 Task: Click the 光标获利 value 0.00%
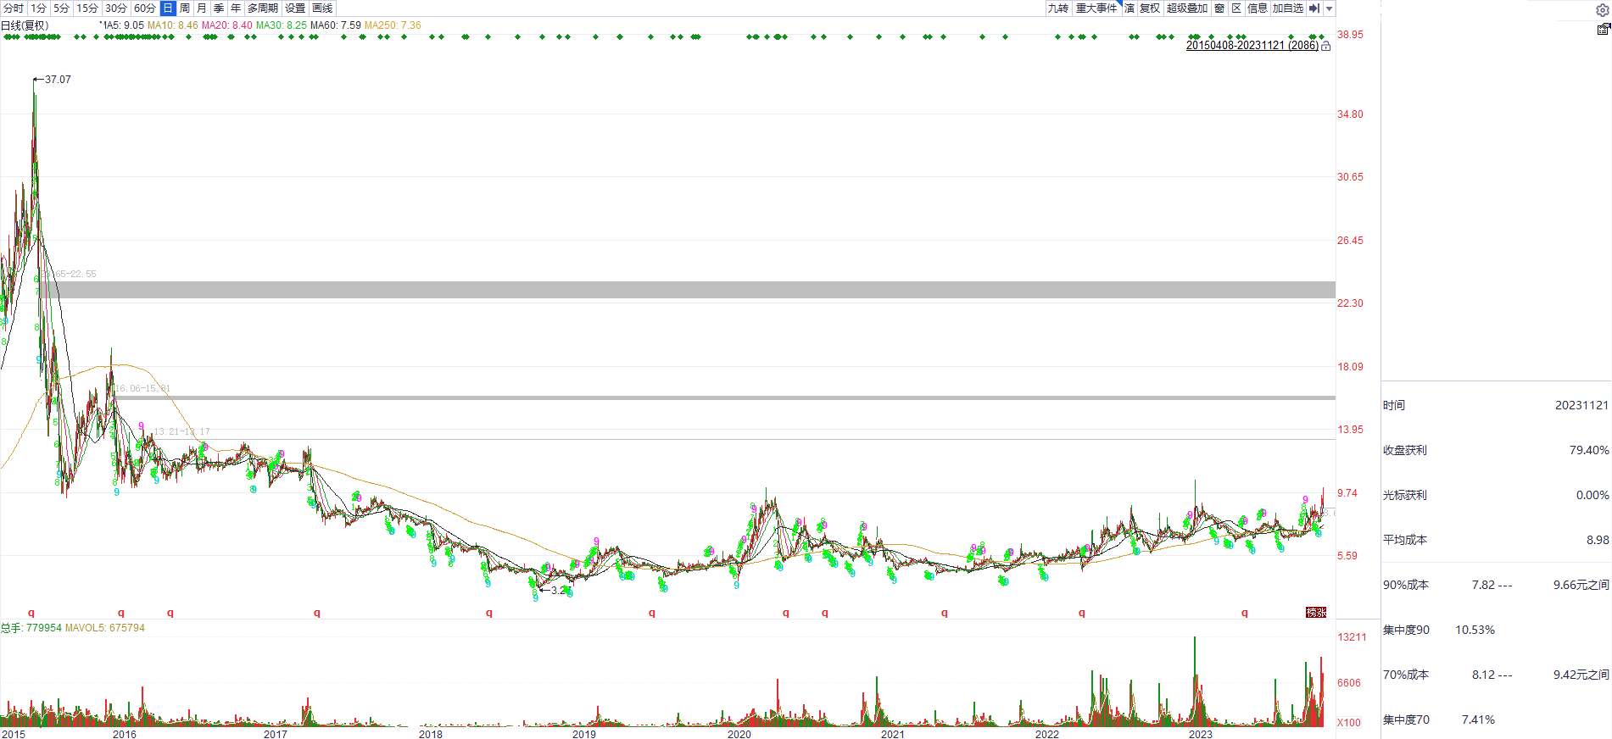(x=1592, y=495)
